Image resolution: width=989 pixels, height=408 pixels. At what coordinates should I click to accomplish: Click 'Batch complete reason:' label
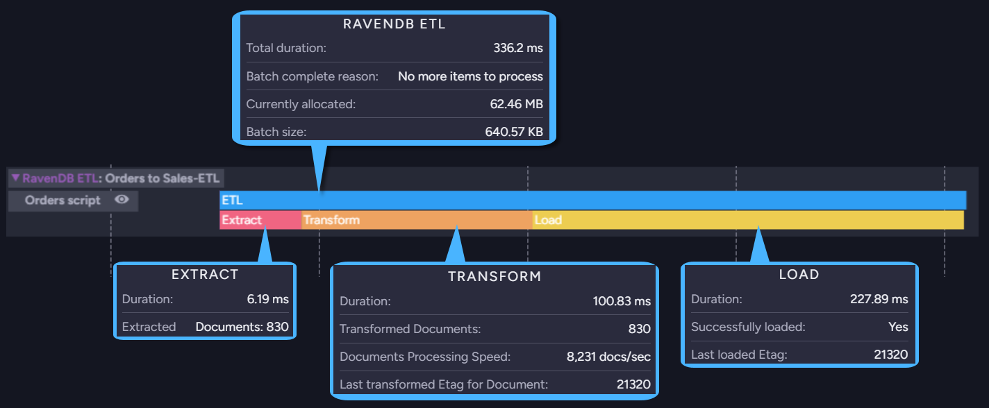[313, 76]
